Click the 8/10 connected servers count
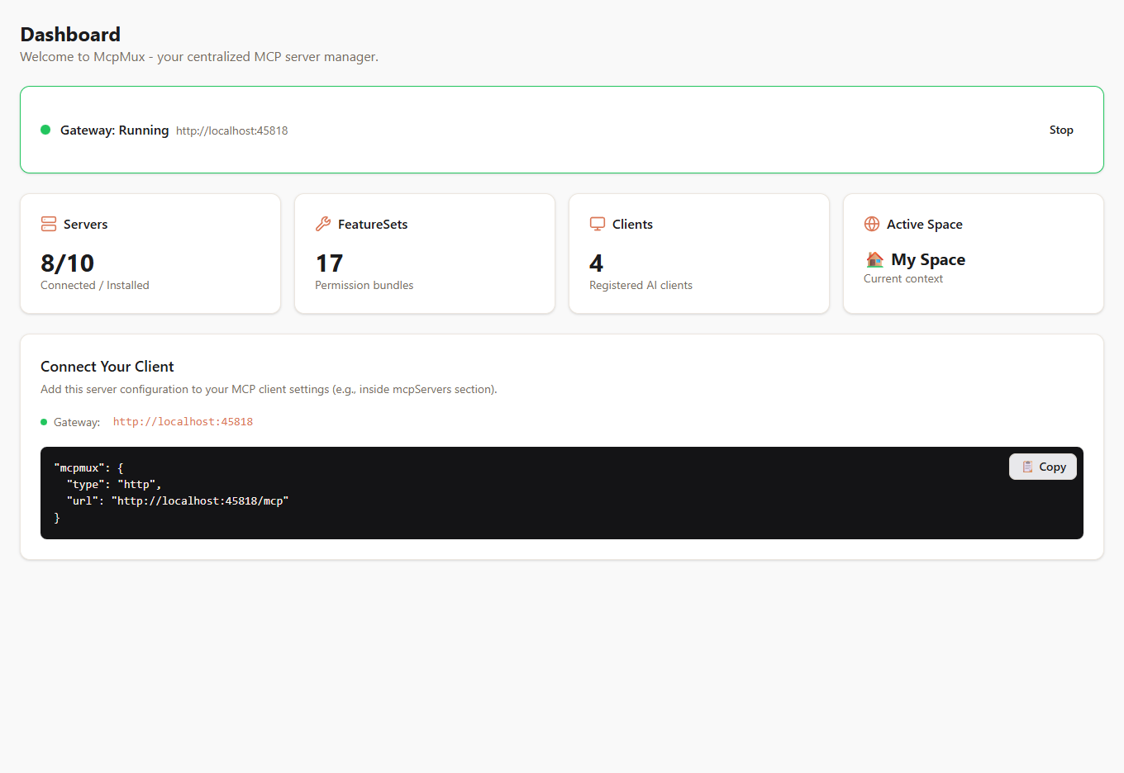 click(x=68, y=263)
